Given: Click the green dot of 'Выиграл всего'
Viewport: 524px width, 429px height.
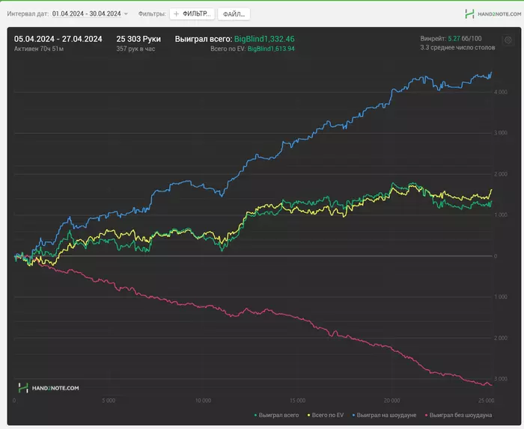Looking at the screenshot, I should click(x=256, y=415).
